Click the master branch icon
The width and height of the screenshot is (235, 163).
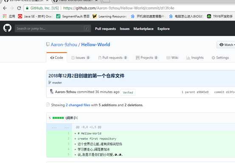click(50, 83)
